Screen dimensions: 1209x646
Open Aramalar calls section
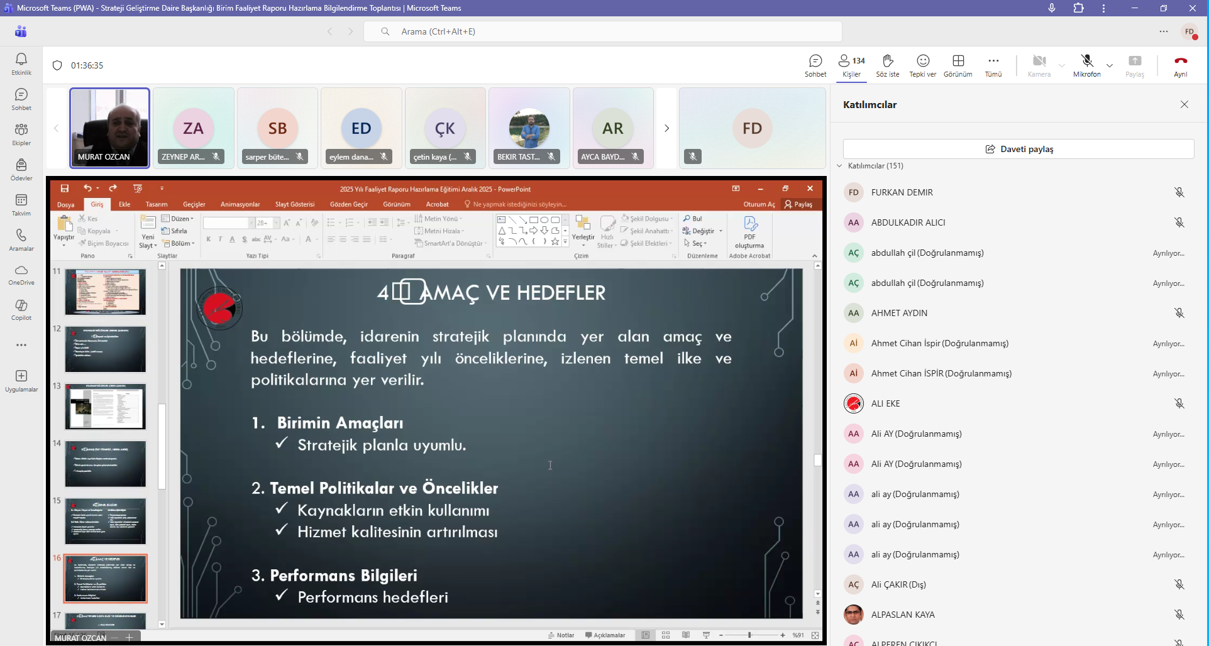[x=21, y=240]
